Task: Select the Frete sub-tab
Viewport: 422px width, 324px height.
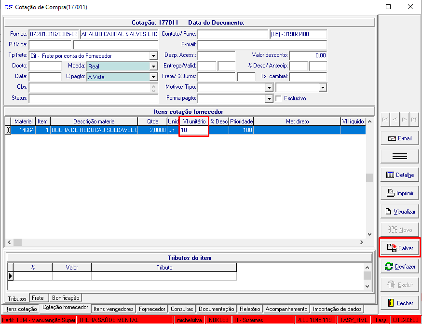Action: click(x=38, y=298)
